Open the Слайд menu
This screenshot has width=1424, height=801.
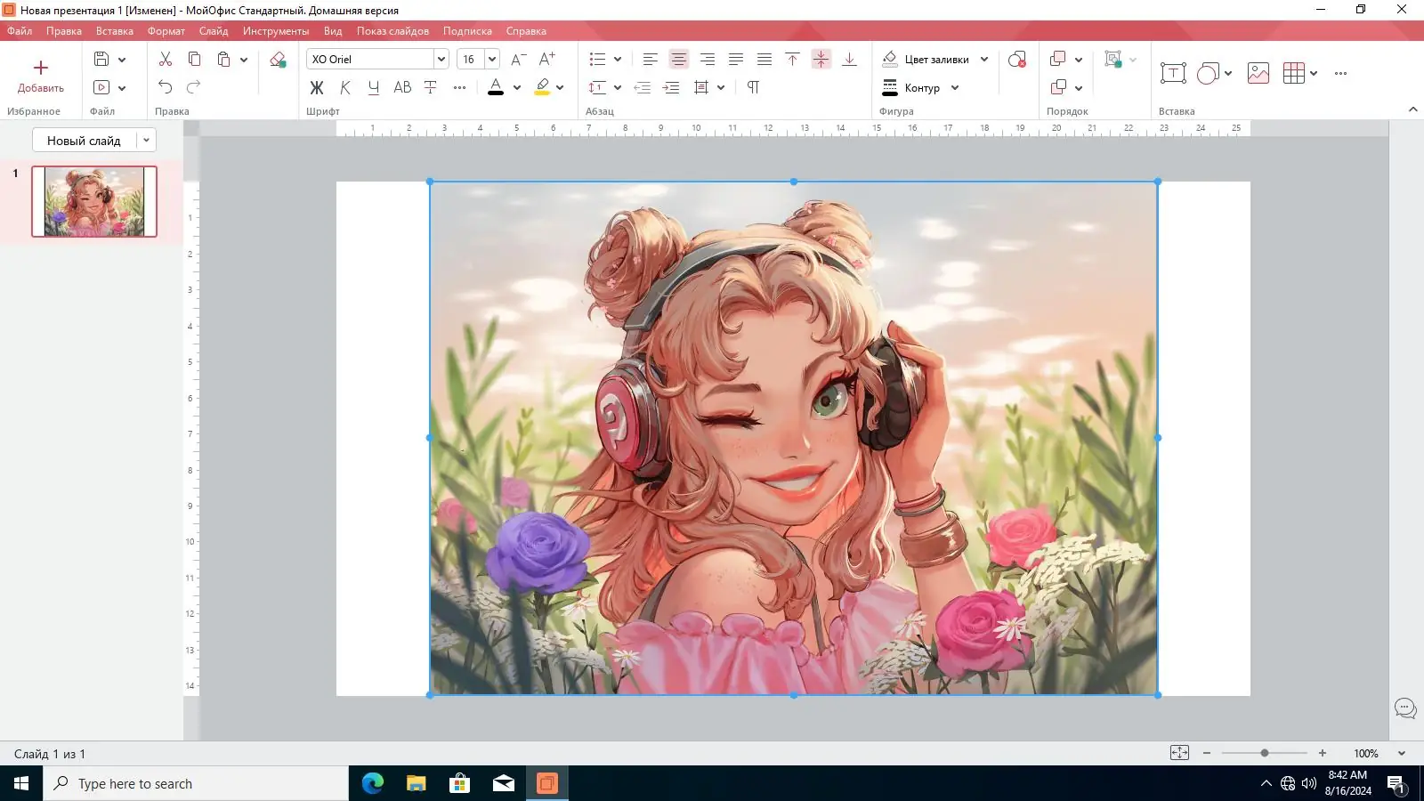[214, 31]
